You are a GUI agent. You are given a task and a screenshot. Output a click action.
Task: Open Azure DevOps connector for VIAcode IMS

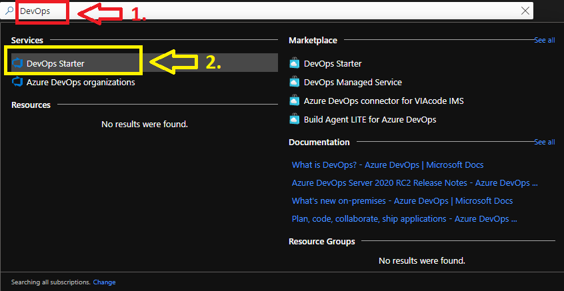(x=384, y=101)
